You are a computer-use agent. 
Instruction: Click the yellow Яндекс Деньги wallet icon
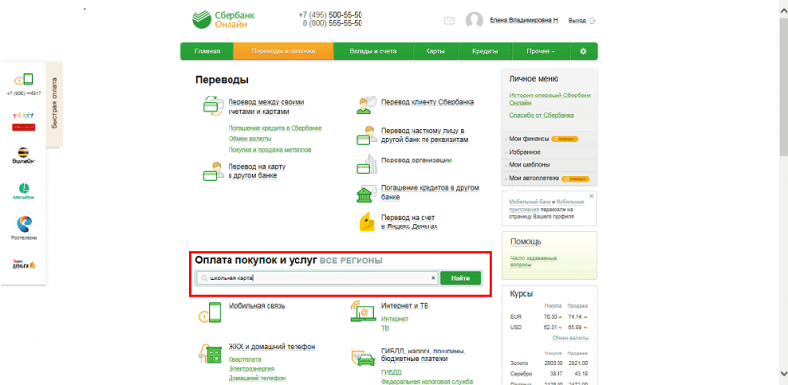pyautogui.click(x=366, y=222)
